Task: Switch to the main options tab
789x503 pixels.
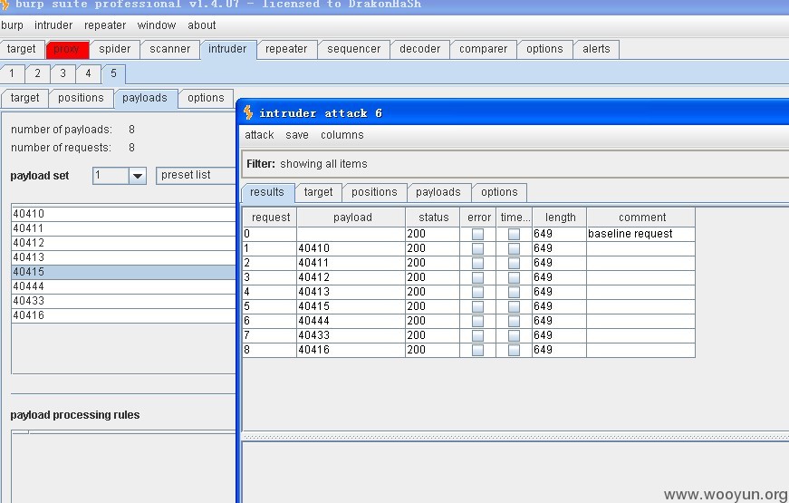Action: click(x=545, y=49)
